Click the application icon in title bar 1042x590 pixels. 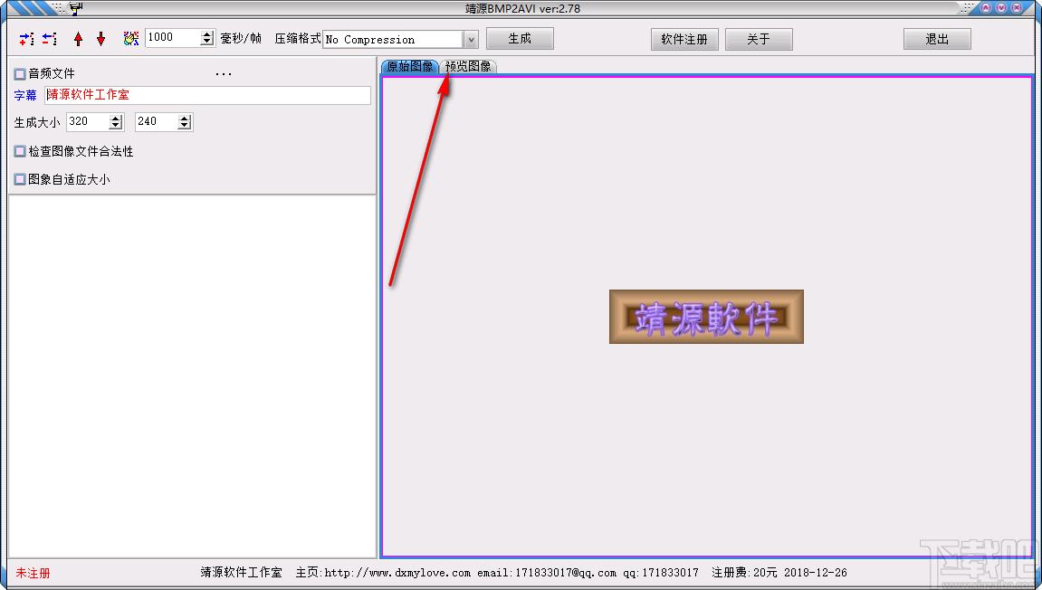pos(76,8)
